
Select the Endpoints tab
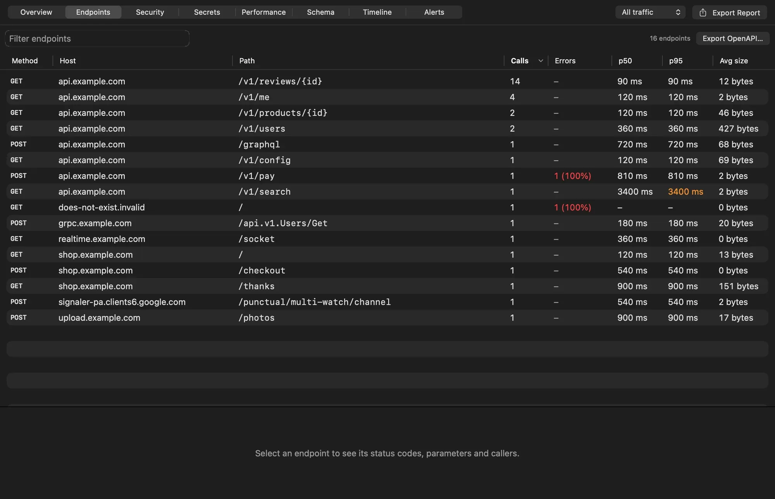coord(93,12)
